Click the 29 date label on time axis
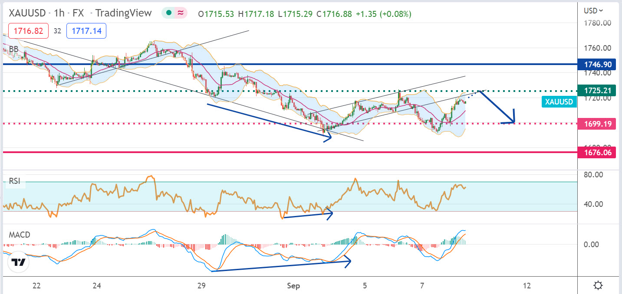The height and width of the screenshot is (294, 622). click(201, 286)
